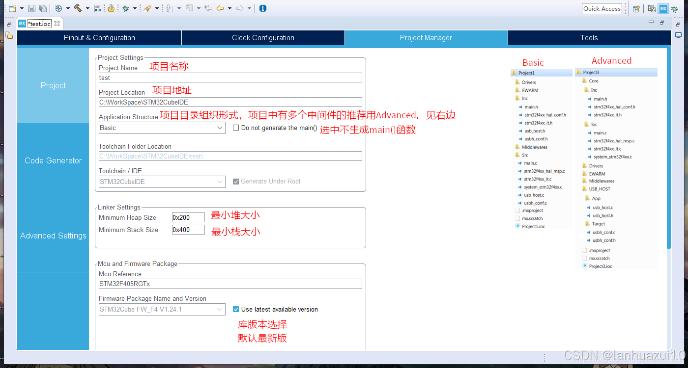This screenshot has width=688, height=368.
Task: Close the test.ioc editor tab
Action: coord(57,24)
